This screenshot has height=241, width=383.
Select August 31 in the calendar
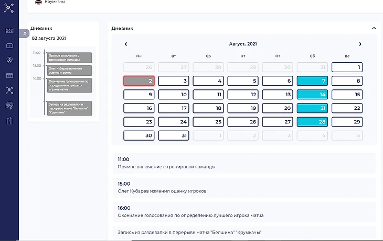[x=174, y=135]
